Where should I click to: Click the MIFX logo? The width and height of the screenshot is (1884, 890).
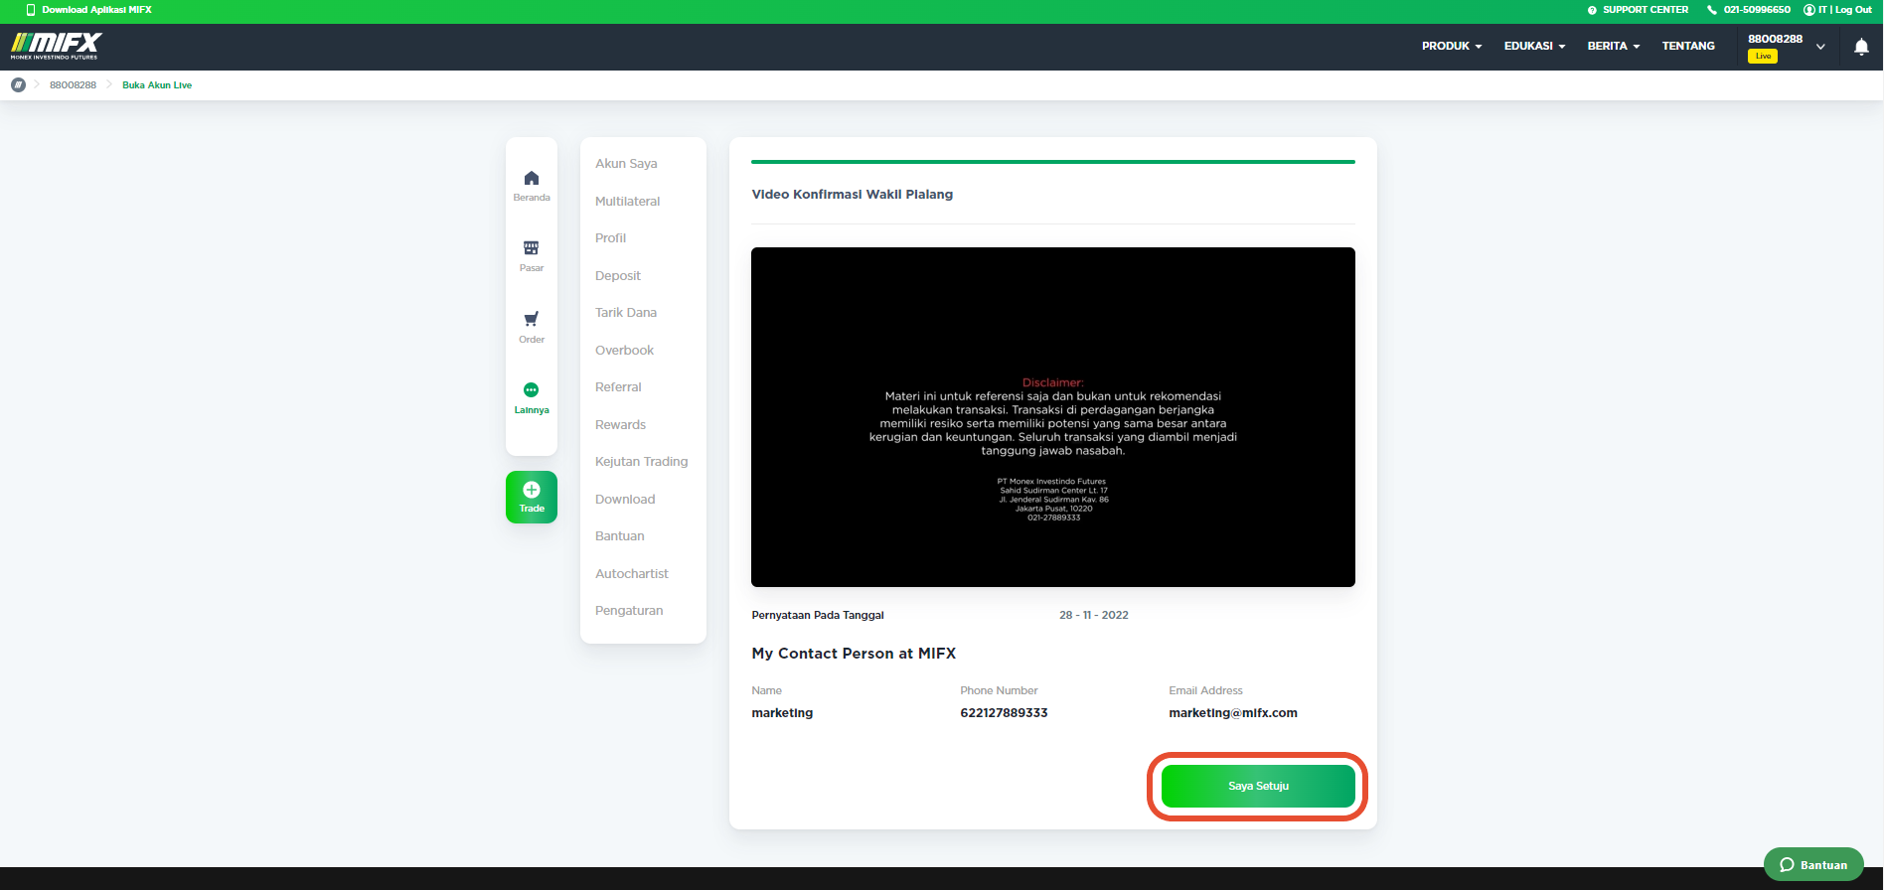click(x=57, y=46)
